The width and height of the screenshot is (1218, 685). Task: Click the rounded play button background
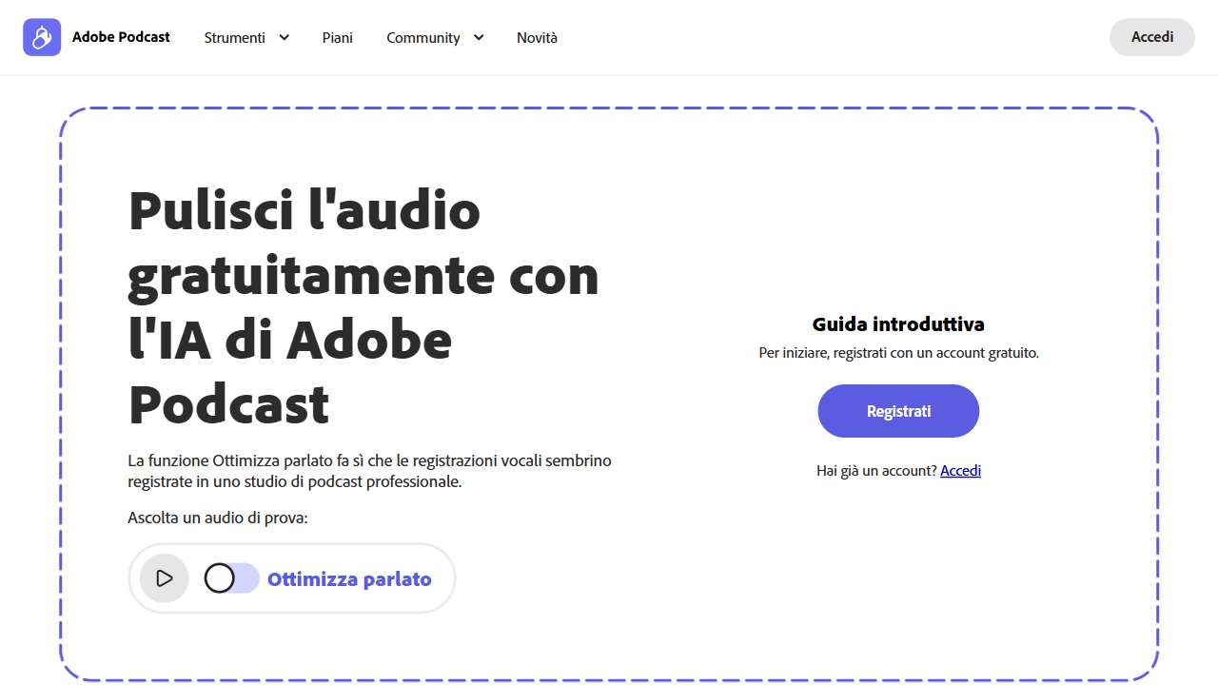[164, 577]
